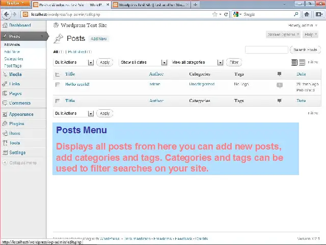Open the Show all dates dropdown
Screen dimensions: 326x245
(143, 62)
